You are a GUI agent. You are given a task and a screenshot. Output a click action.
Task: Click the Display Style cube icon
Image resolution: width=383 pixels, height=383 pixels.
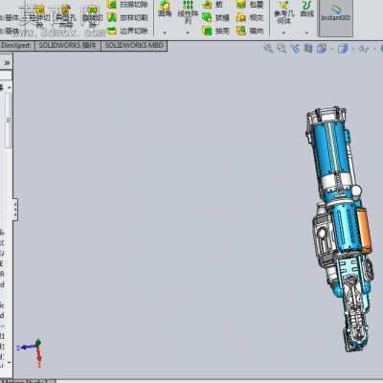[343, 49]
